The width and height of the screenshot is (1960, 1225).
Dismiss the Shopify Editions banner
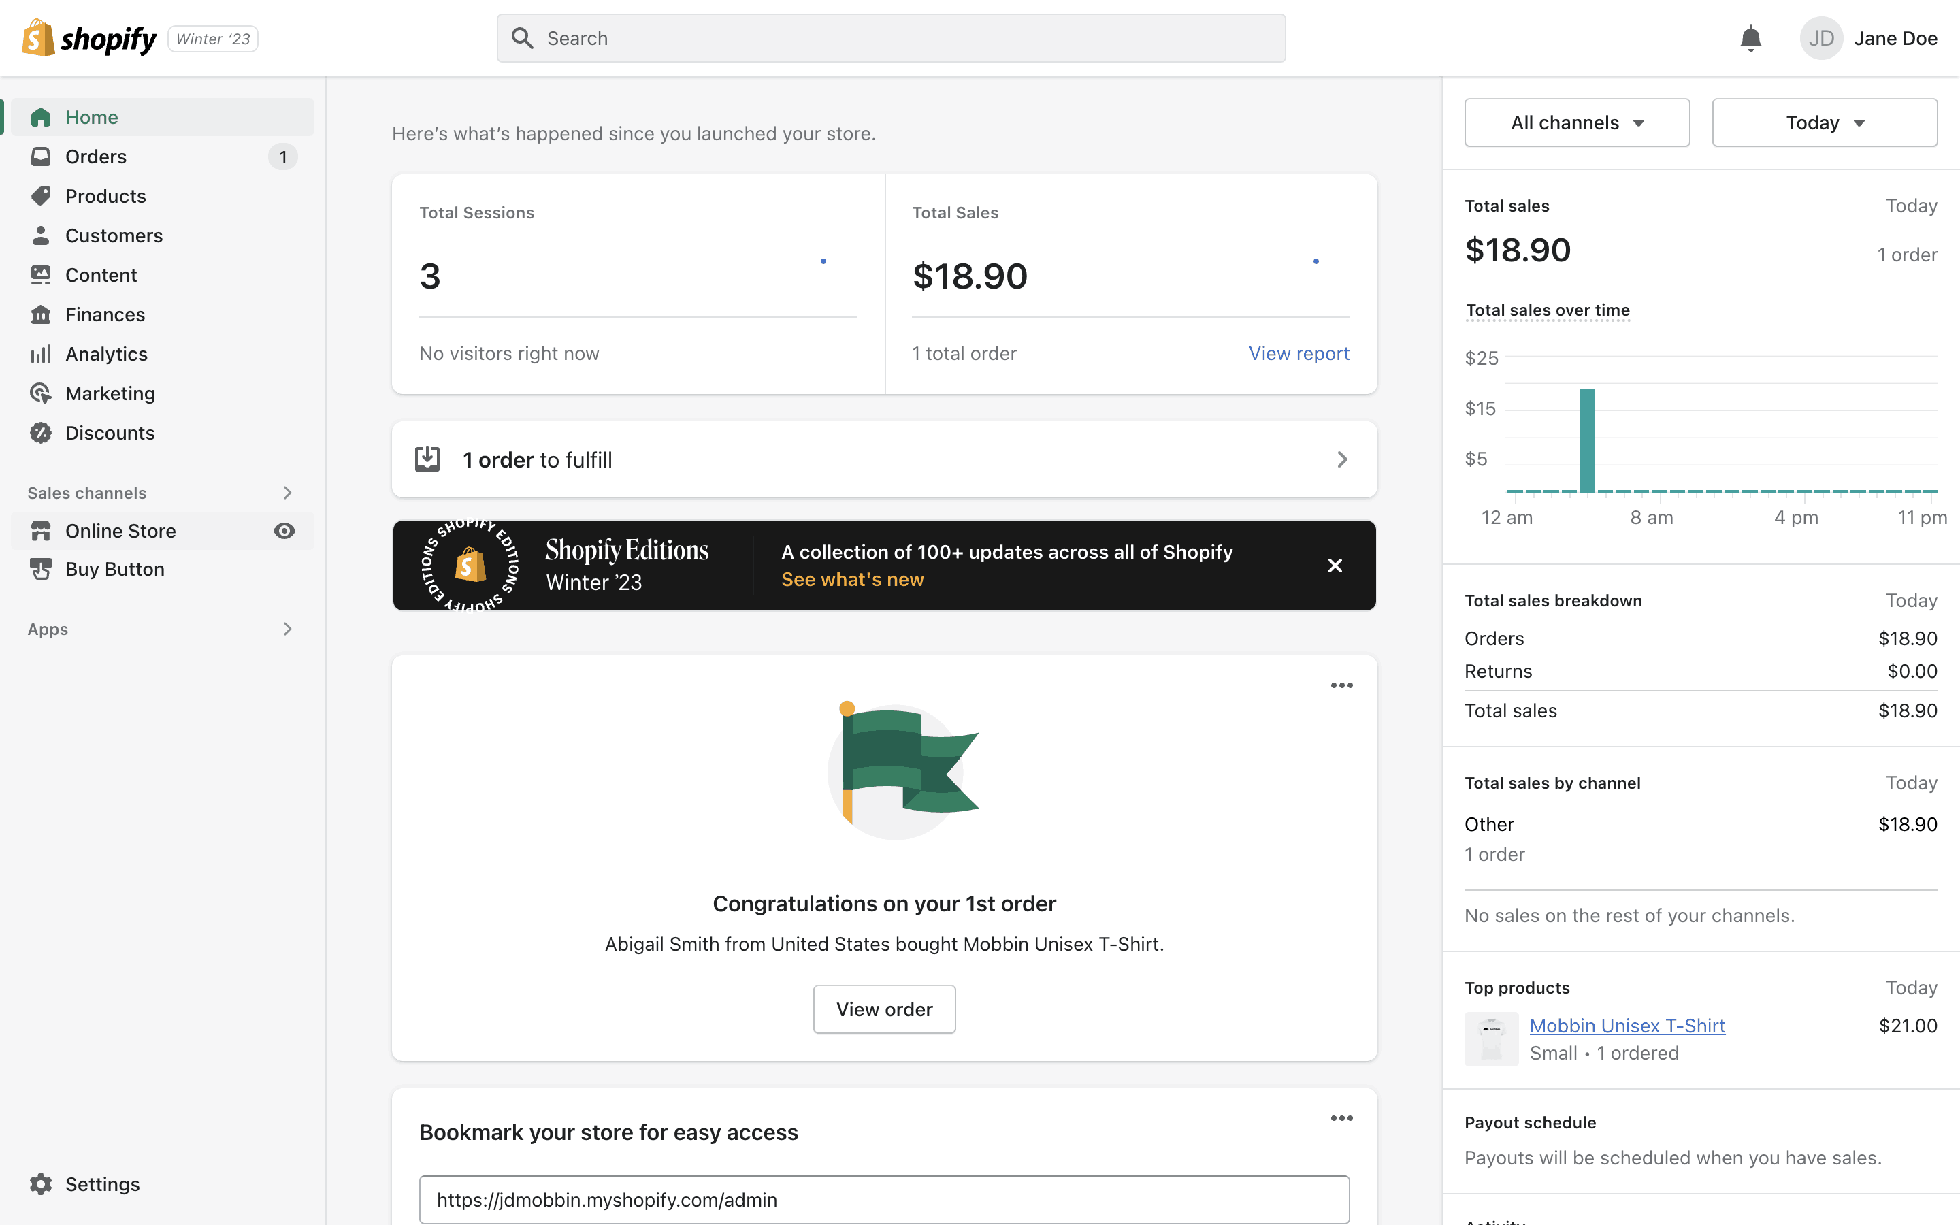point(1335,566)
